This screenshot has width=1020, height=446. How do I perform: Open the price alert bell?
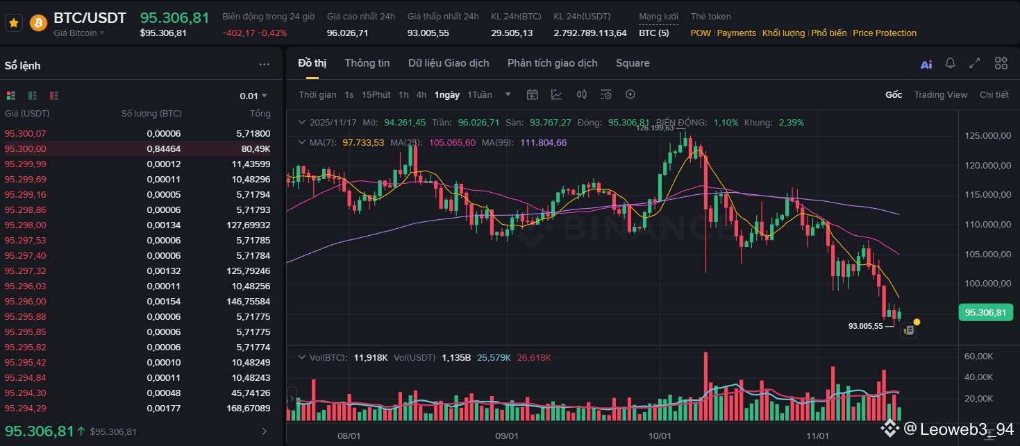[x=951, y=63]
